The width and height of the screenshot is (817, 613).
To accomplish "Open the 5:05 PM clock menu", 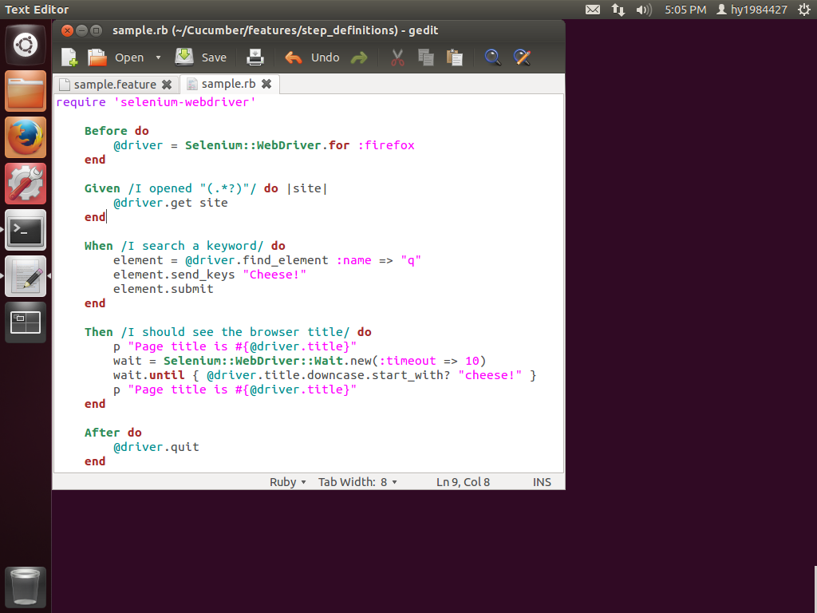I will pyautogui.click(x=685, y=10).
